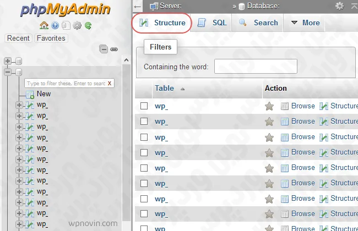Click the phpMyAdmin logo
358x231 pixels.
[x=66, y=10]
